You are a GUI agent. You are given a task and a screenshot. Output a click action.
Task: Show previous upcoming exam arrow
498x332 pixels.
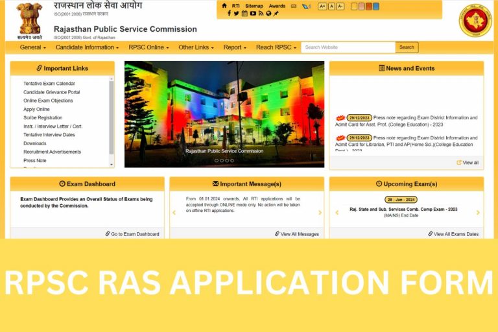click(x=337, y=213)
